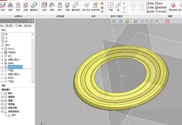182x125 pixels.
Task: Open the 视点 panel tab
Action: pyautogui.click(x=28, y=25)
